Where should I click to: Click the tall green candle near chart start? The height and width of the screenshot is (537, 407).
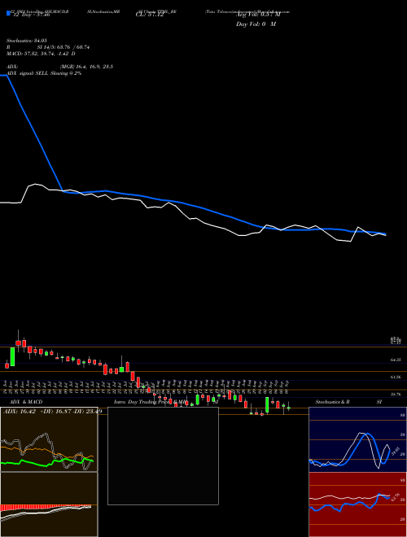[x=13, y=357]
